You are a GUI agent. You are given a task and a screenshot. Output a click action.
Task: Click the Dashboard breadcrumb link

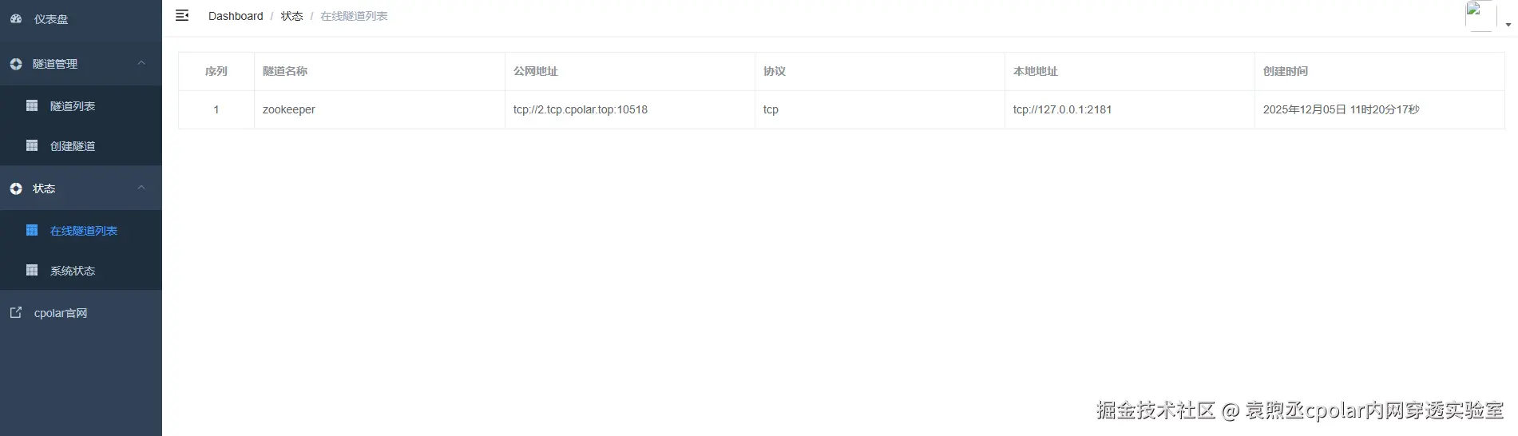click(236, 16)
